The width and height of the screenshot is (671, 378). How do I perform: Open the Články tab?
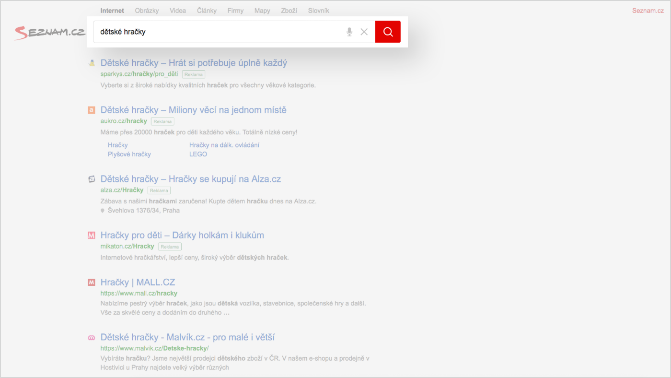(x=207, y=11)
